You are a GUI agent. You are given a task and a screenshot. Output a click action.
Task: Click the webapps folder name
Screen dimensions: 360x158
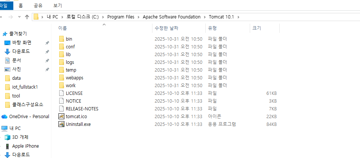click(74, 78)
